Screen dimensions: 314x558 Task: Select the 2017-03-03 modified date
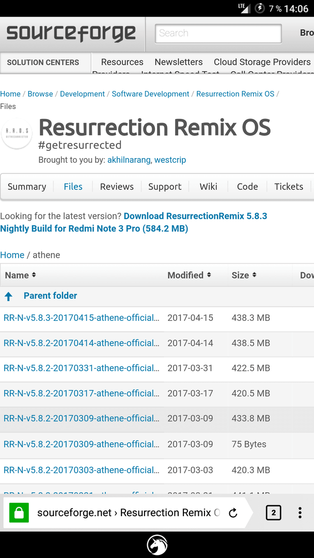(x=190, y=470)
